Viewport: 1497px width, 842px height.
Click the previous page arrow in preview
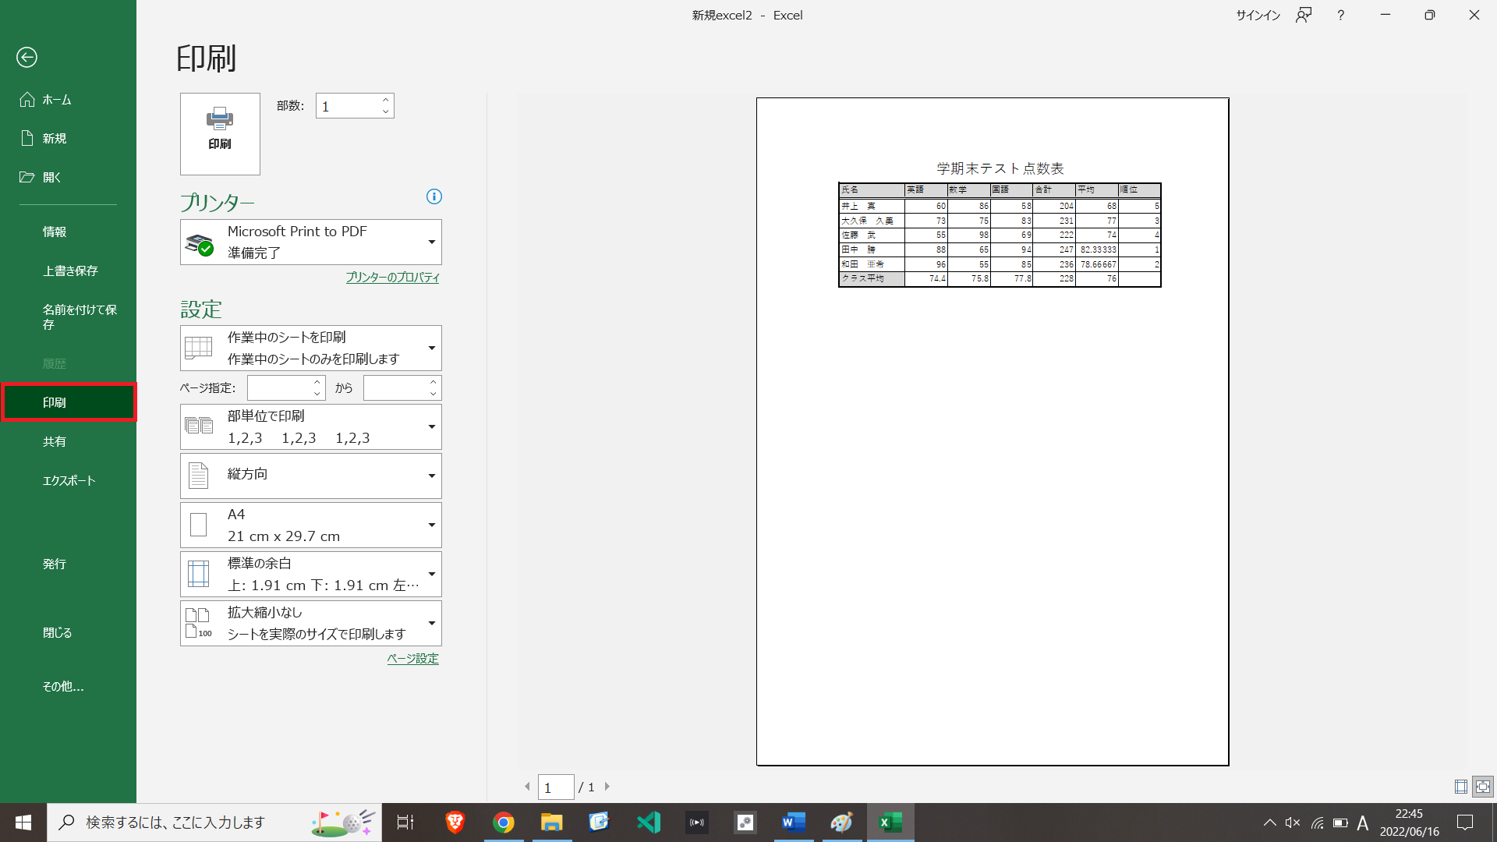tap(527, 787)
